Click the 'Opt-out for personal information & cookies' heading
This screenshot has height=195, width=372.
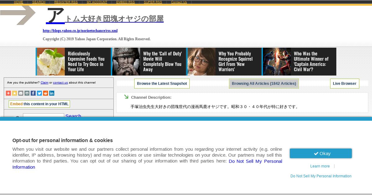[x=63, y=140]
